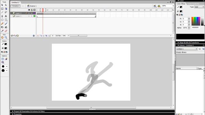Select the Line tool
Screen dimensions: 205x115
tap(2, 12)
